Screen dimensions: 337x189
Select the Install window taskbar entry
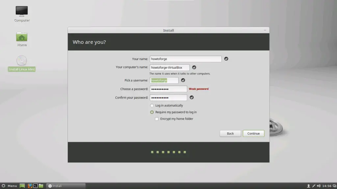(66, 186)
